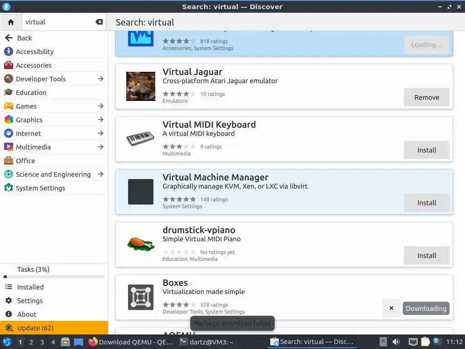Click the Installed list icon
This screenshot has height=349, width=465.
9,287
